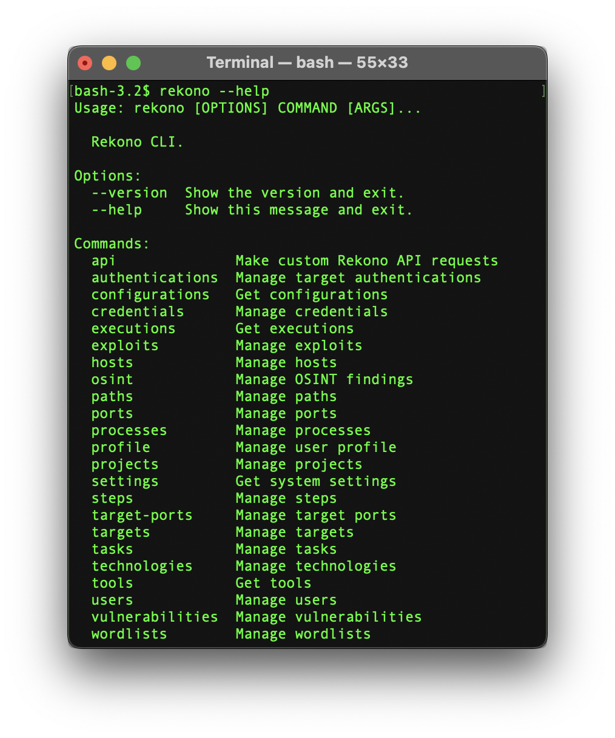Click the 'api' command name
The image size is (615, 738).
103,261
